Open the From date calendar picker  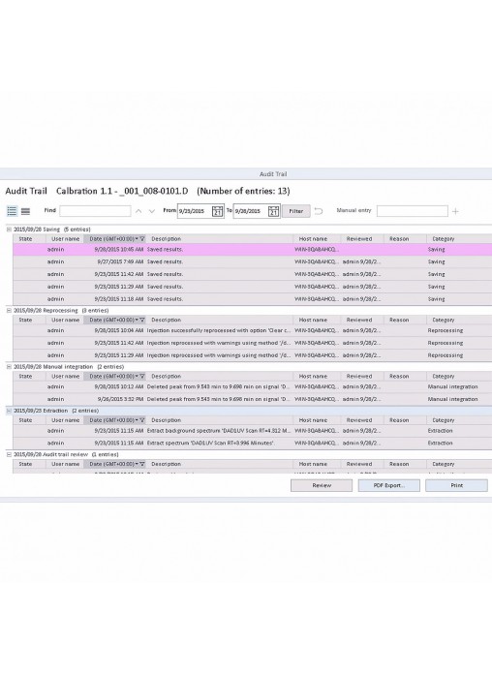[x=217, y=211]
